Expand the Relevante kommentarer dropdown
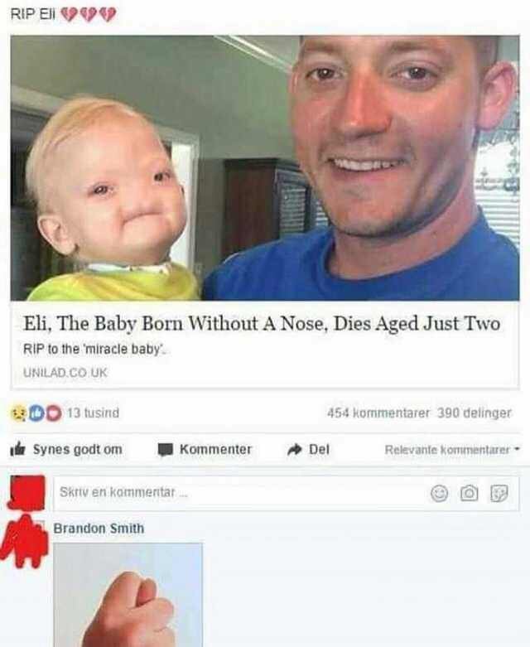Viewport: 530px width, 647px height. 452,449
